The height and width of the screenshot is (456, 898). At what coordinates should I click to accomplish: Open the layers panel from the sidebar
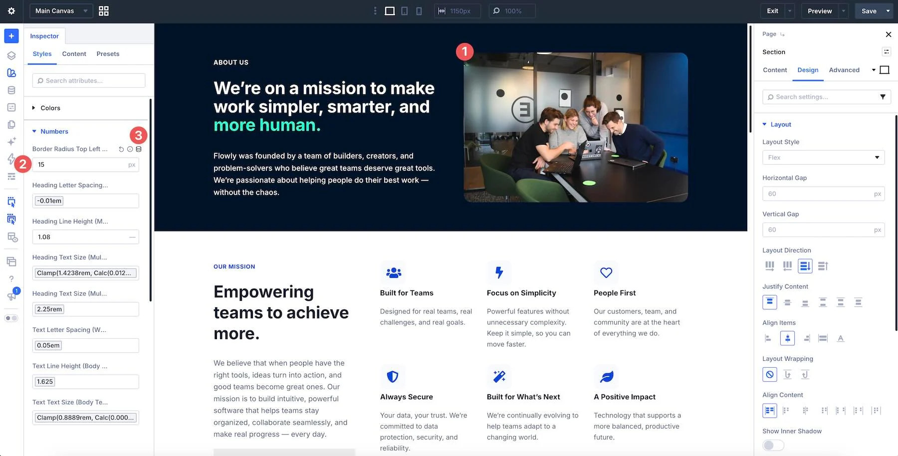coord(11,55)
